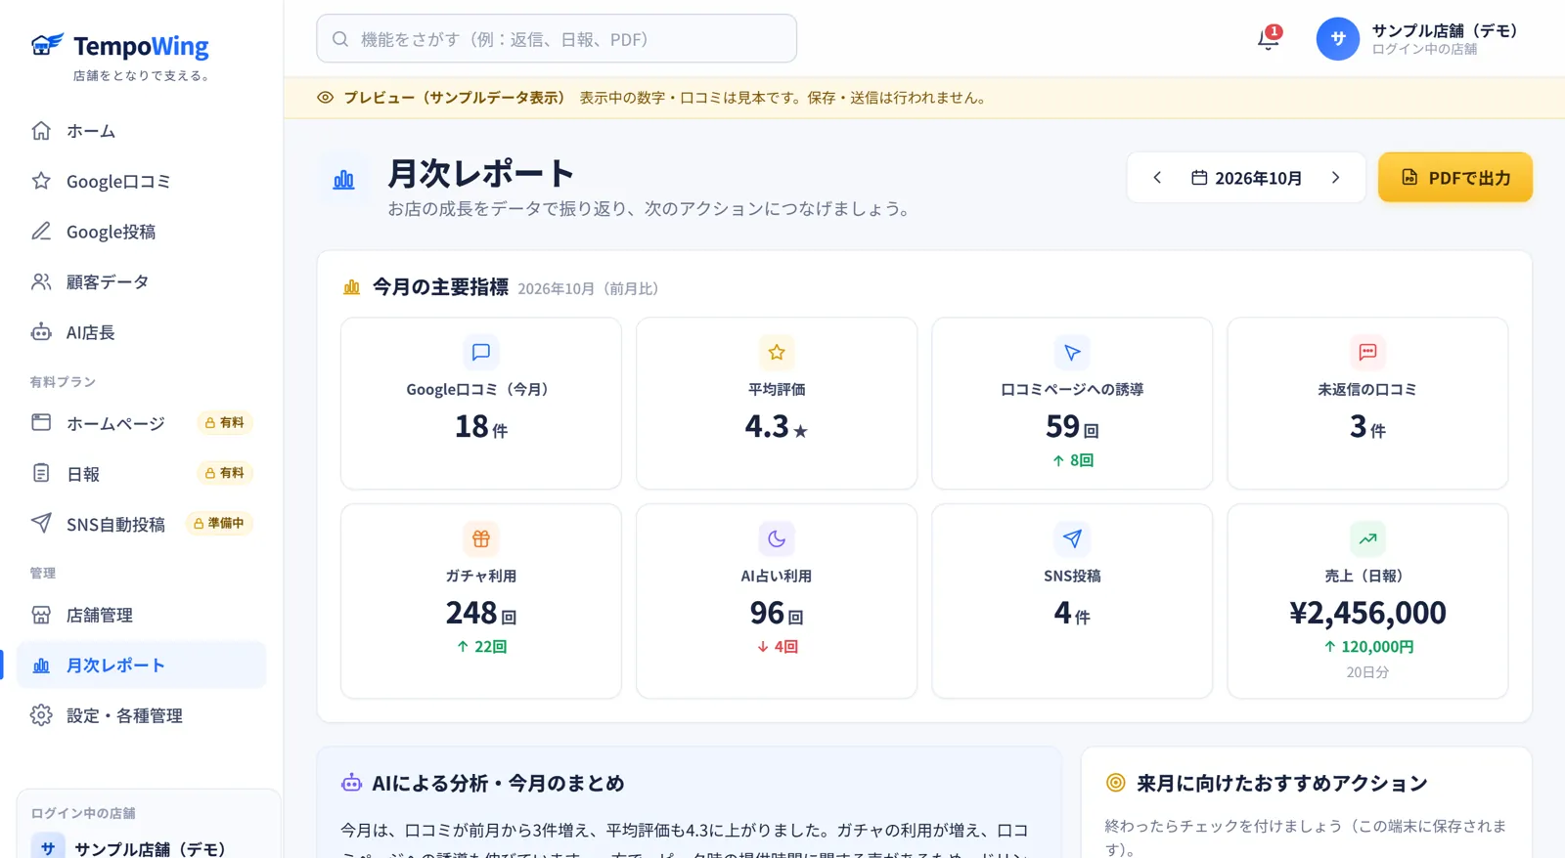
Task: Go to previous month arrow
Action: [1157, 178]
